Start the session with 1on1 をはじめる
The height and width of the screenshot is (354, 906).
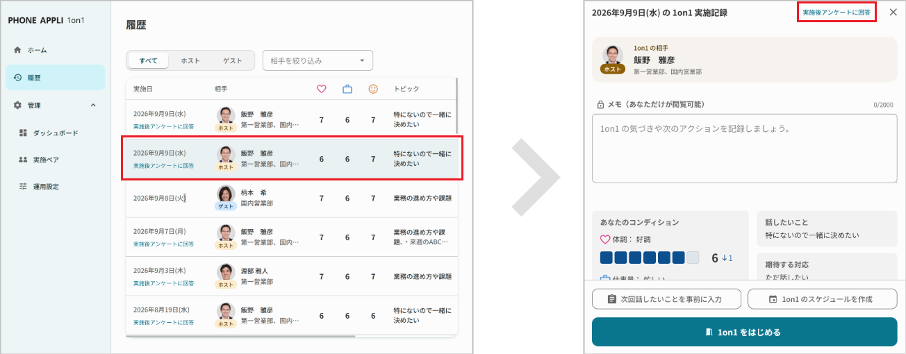[744, 332]
